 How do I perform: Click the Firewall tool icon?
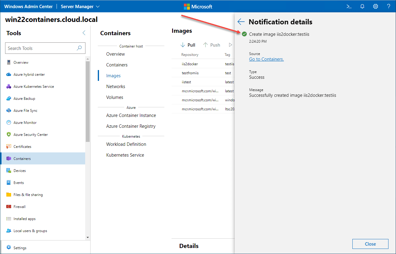click(9, 207)
